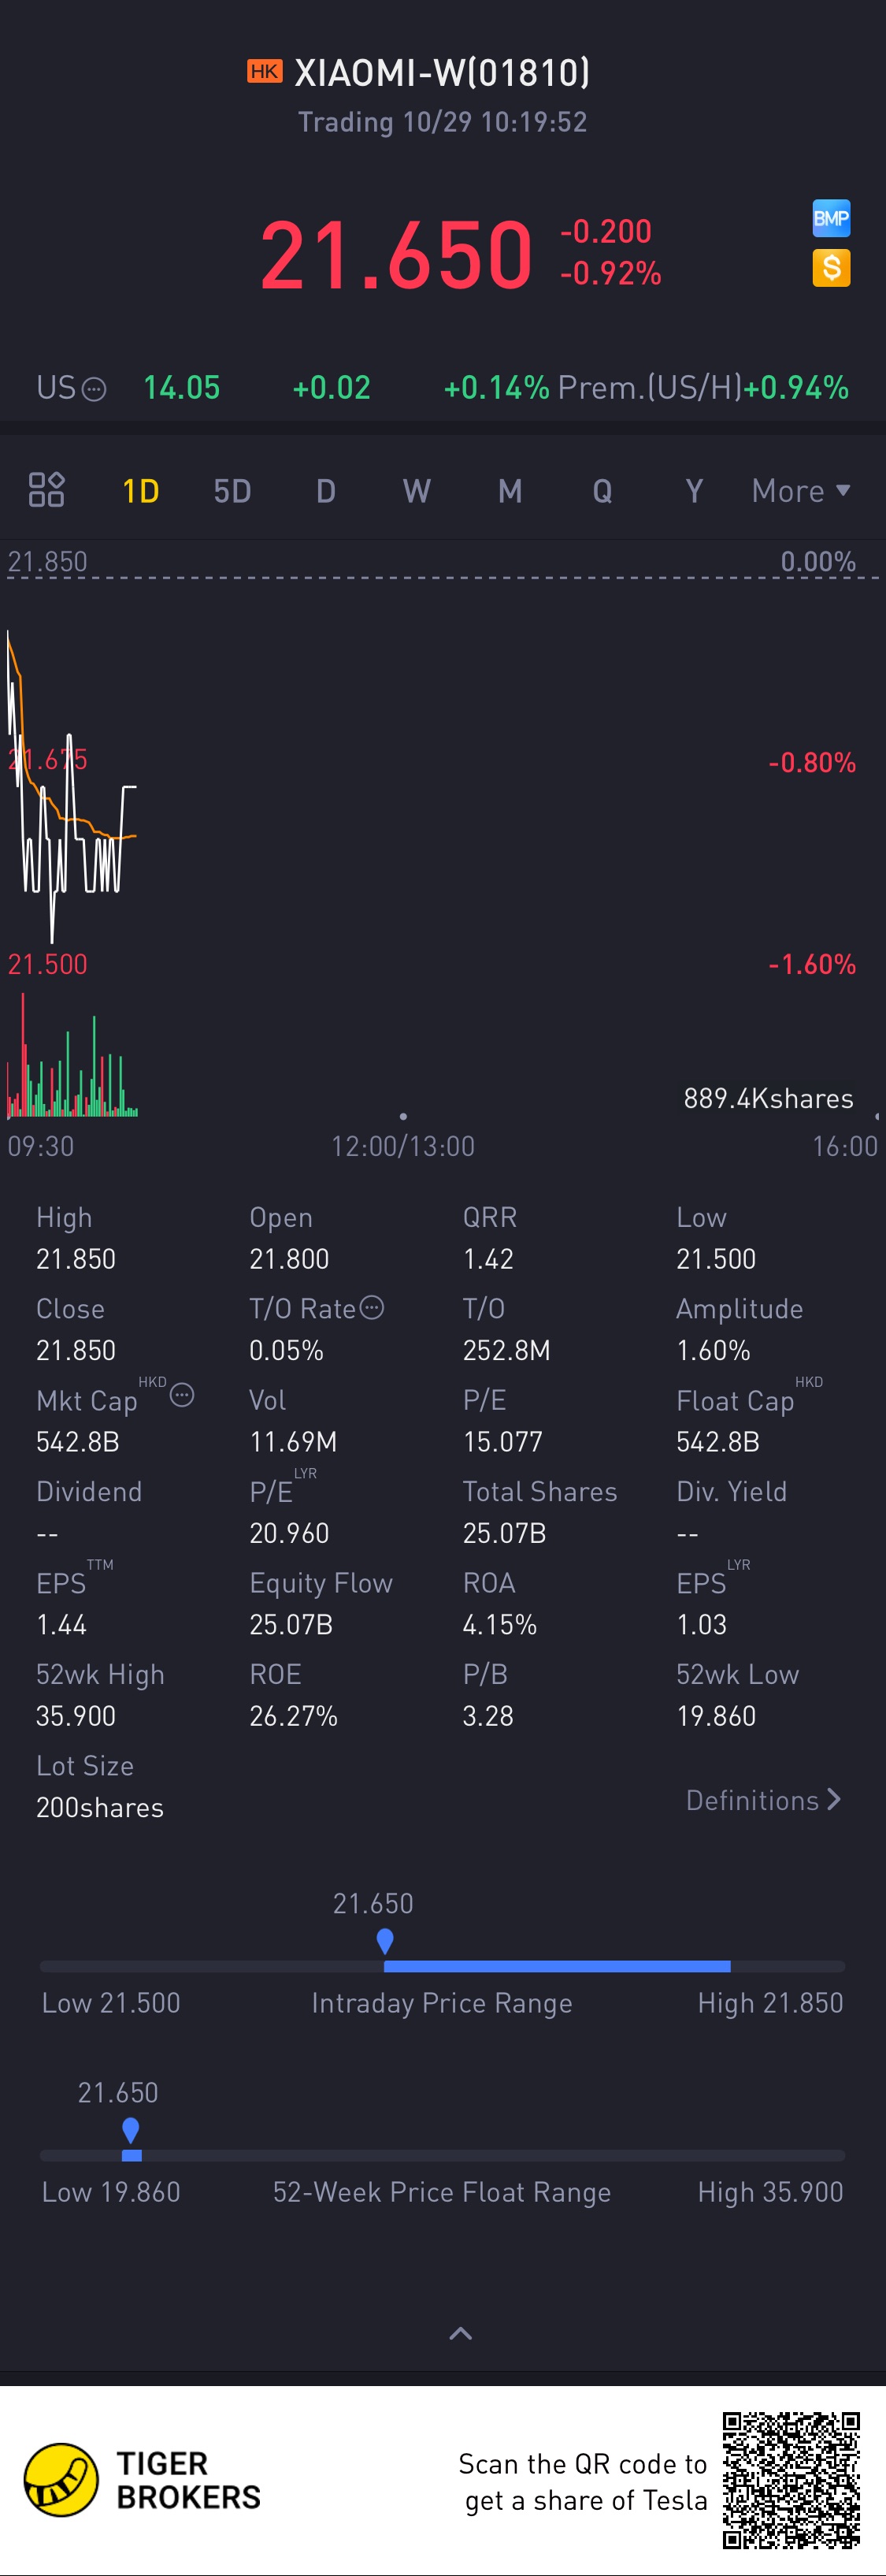This screenshot has height=2576, width=886.
Task: Tap the Tiger Brokers logo
Action: (142, 2480)
